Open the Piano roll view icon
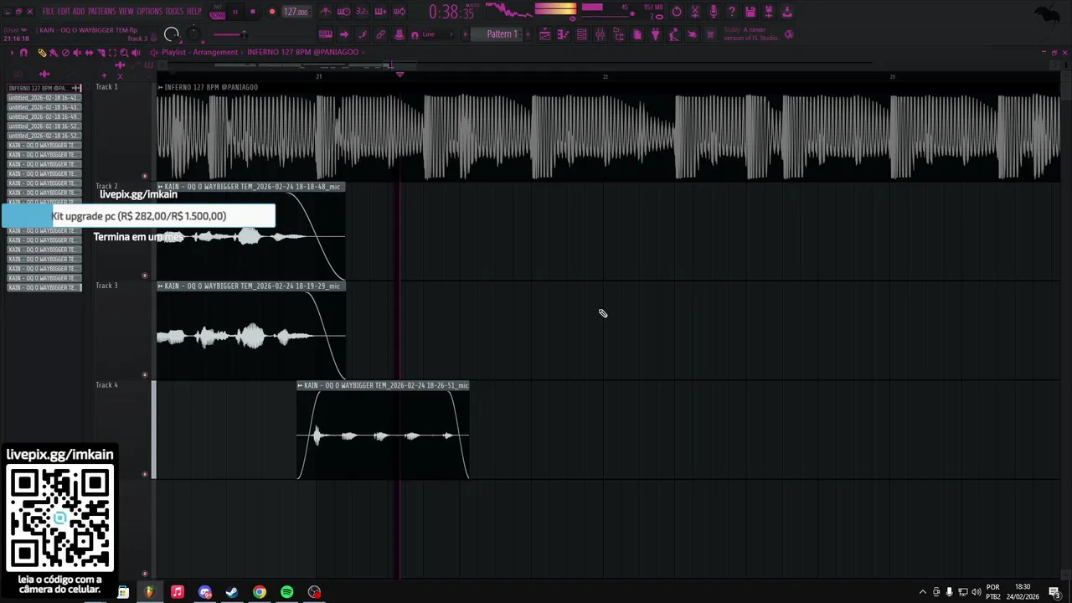Viewport: 1072px width, 603px height. pyautogui.click(x=563, y=34)
